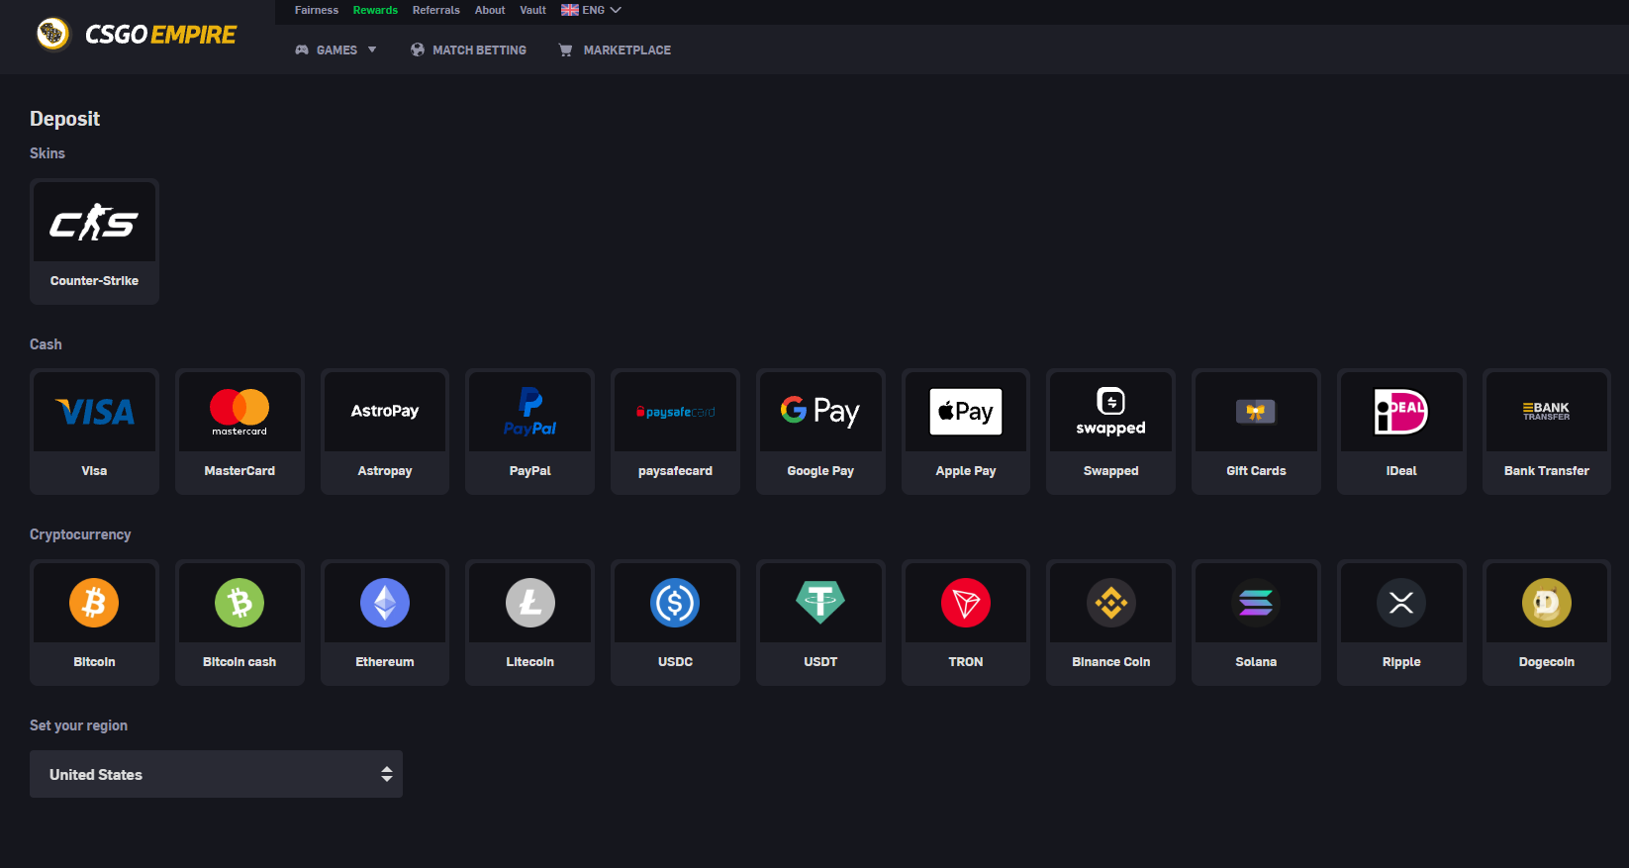The height and width of the screenshot is (868, 1629).
Task: Open the Rewards link
Action: coord(375,10)
